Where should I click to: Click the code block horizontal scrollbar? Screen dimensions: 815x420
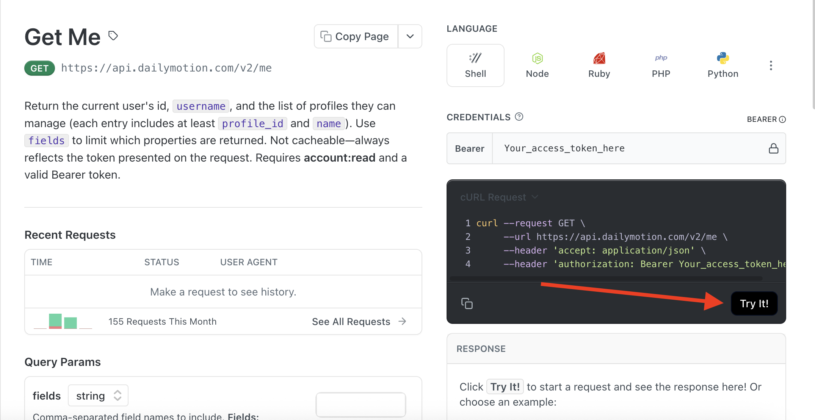[x=606, y=278]
